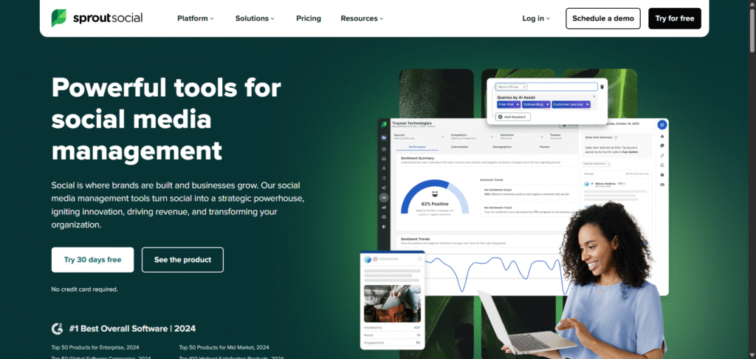Viewport: 756px width, 359px height.
Task: Click the Sprout Social leaf logo
Action: click(x=59, y=18)
